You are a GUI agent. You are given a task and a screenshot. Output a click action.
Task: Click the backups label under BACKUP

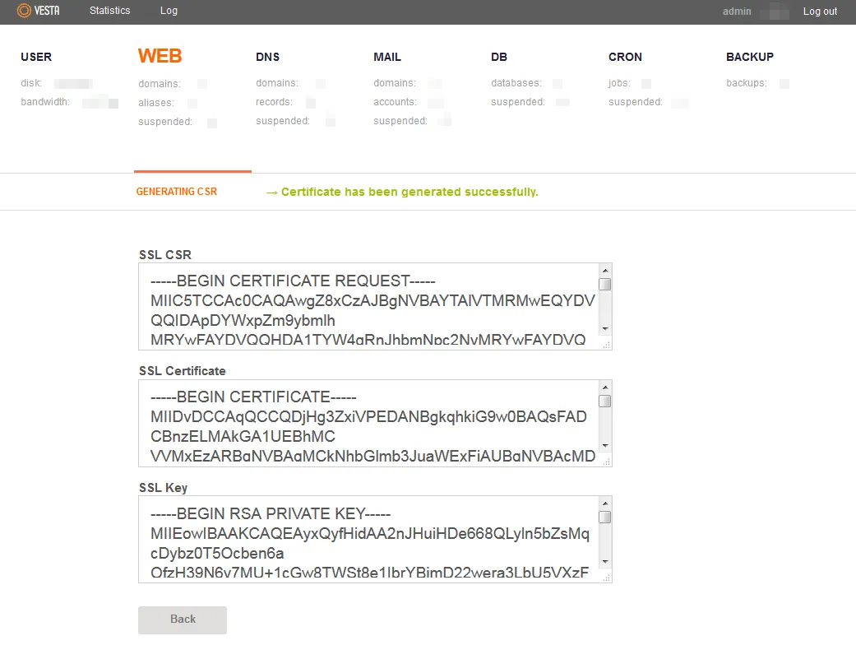tap(747, 83)
